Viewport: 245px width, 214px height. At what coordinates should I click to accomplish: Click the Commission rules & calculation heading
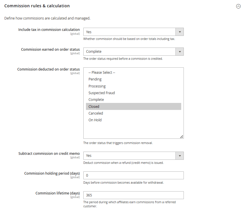(37, 6)
